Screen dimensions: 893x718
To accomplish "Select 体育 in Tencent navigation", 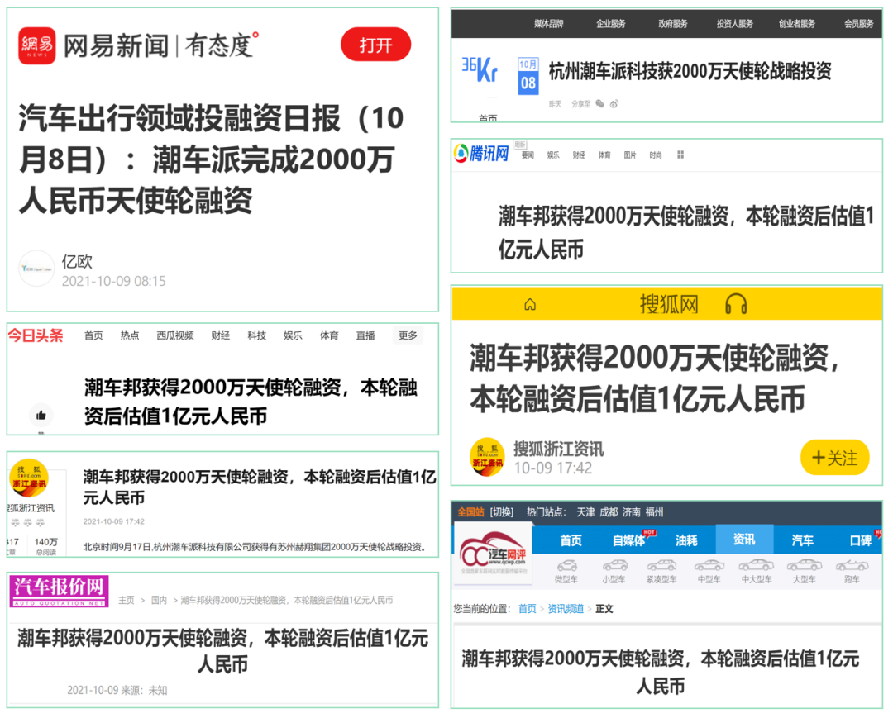I will (604, 155).
